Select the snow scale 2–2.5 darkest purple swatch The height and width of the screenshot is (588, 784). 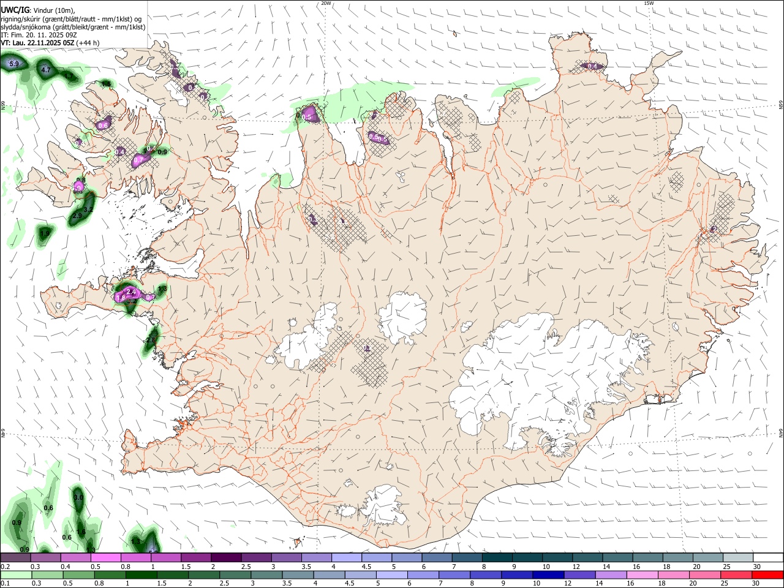[x=225, y=558]
